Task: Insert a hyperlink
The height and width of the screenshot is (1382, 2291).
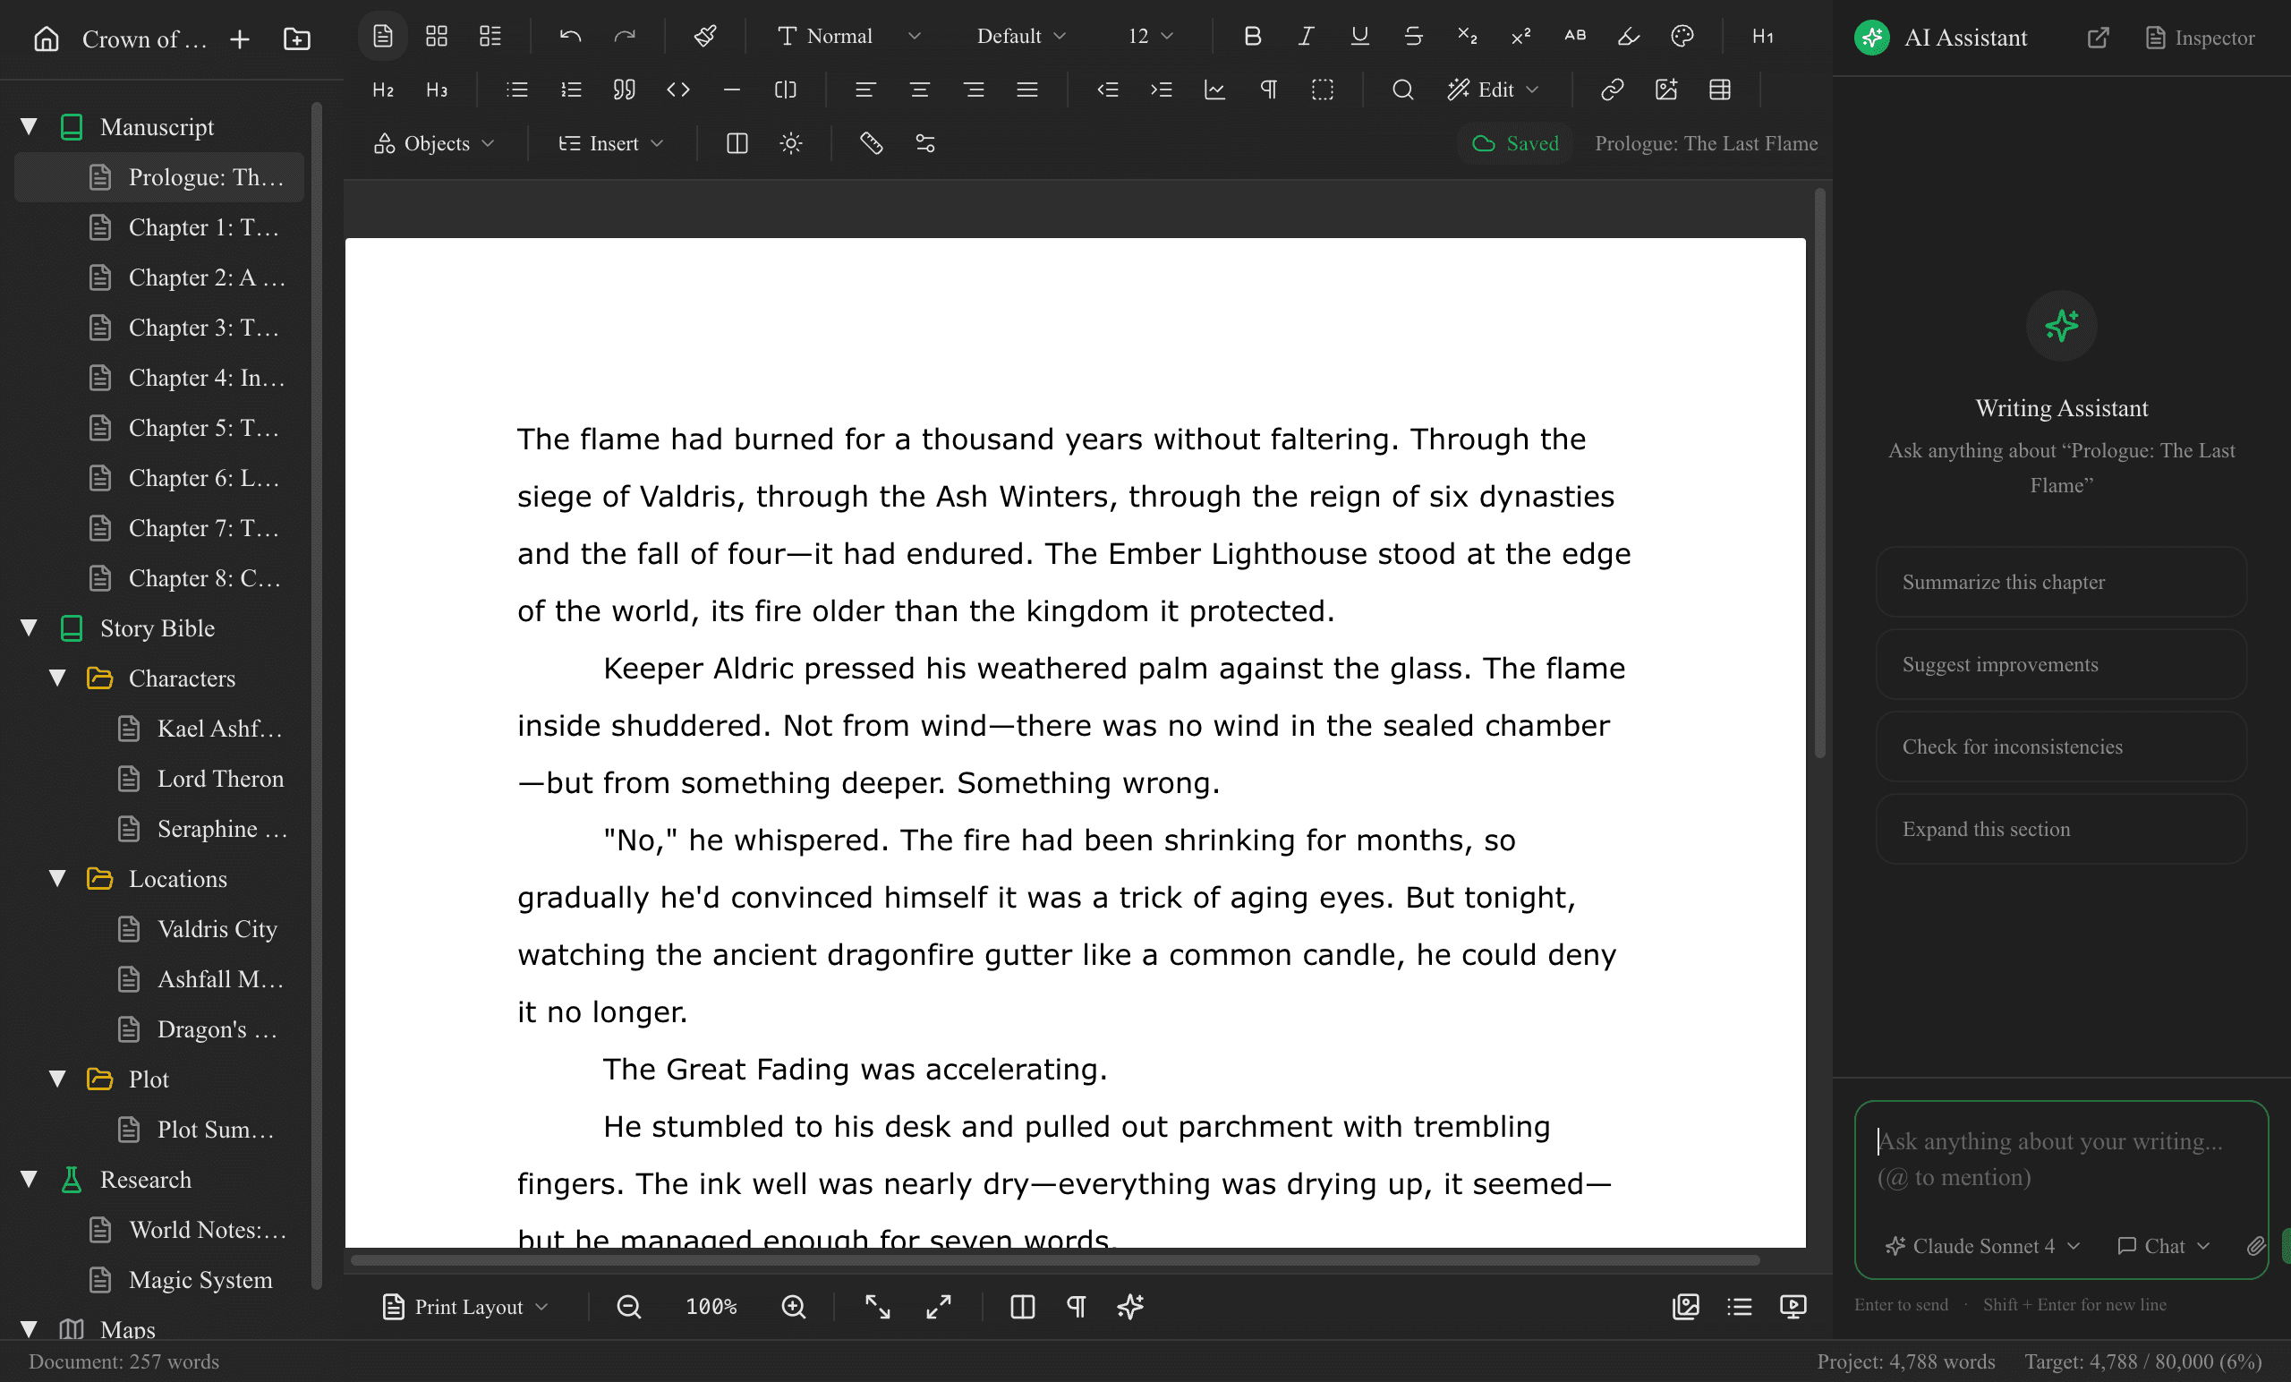Action: tap(1613, 90)
